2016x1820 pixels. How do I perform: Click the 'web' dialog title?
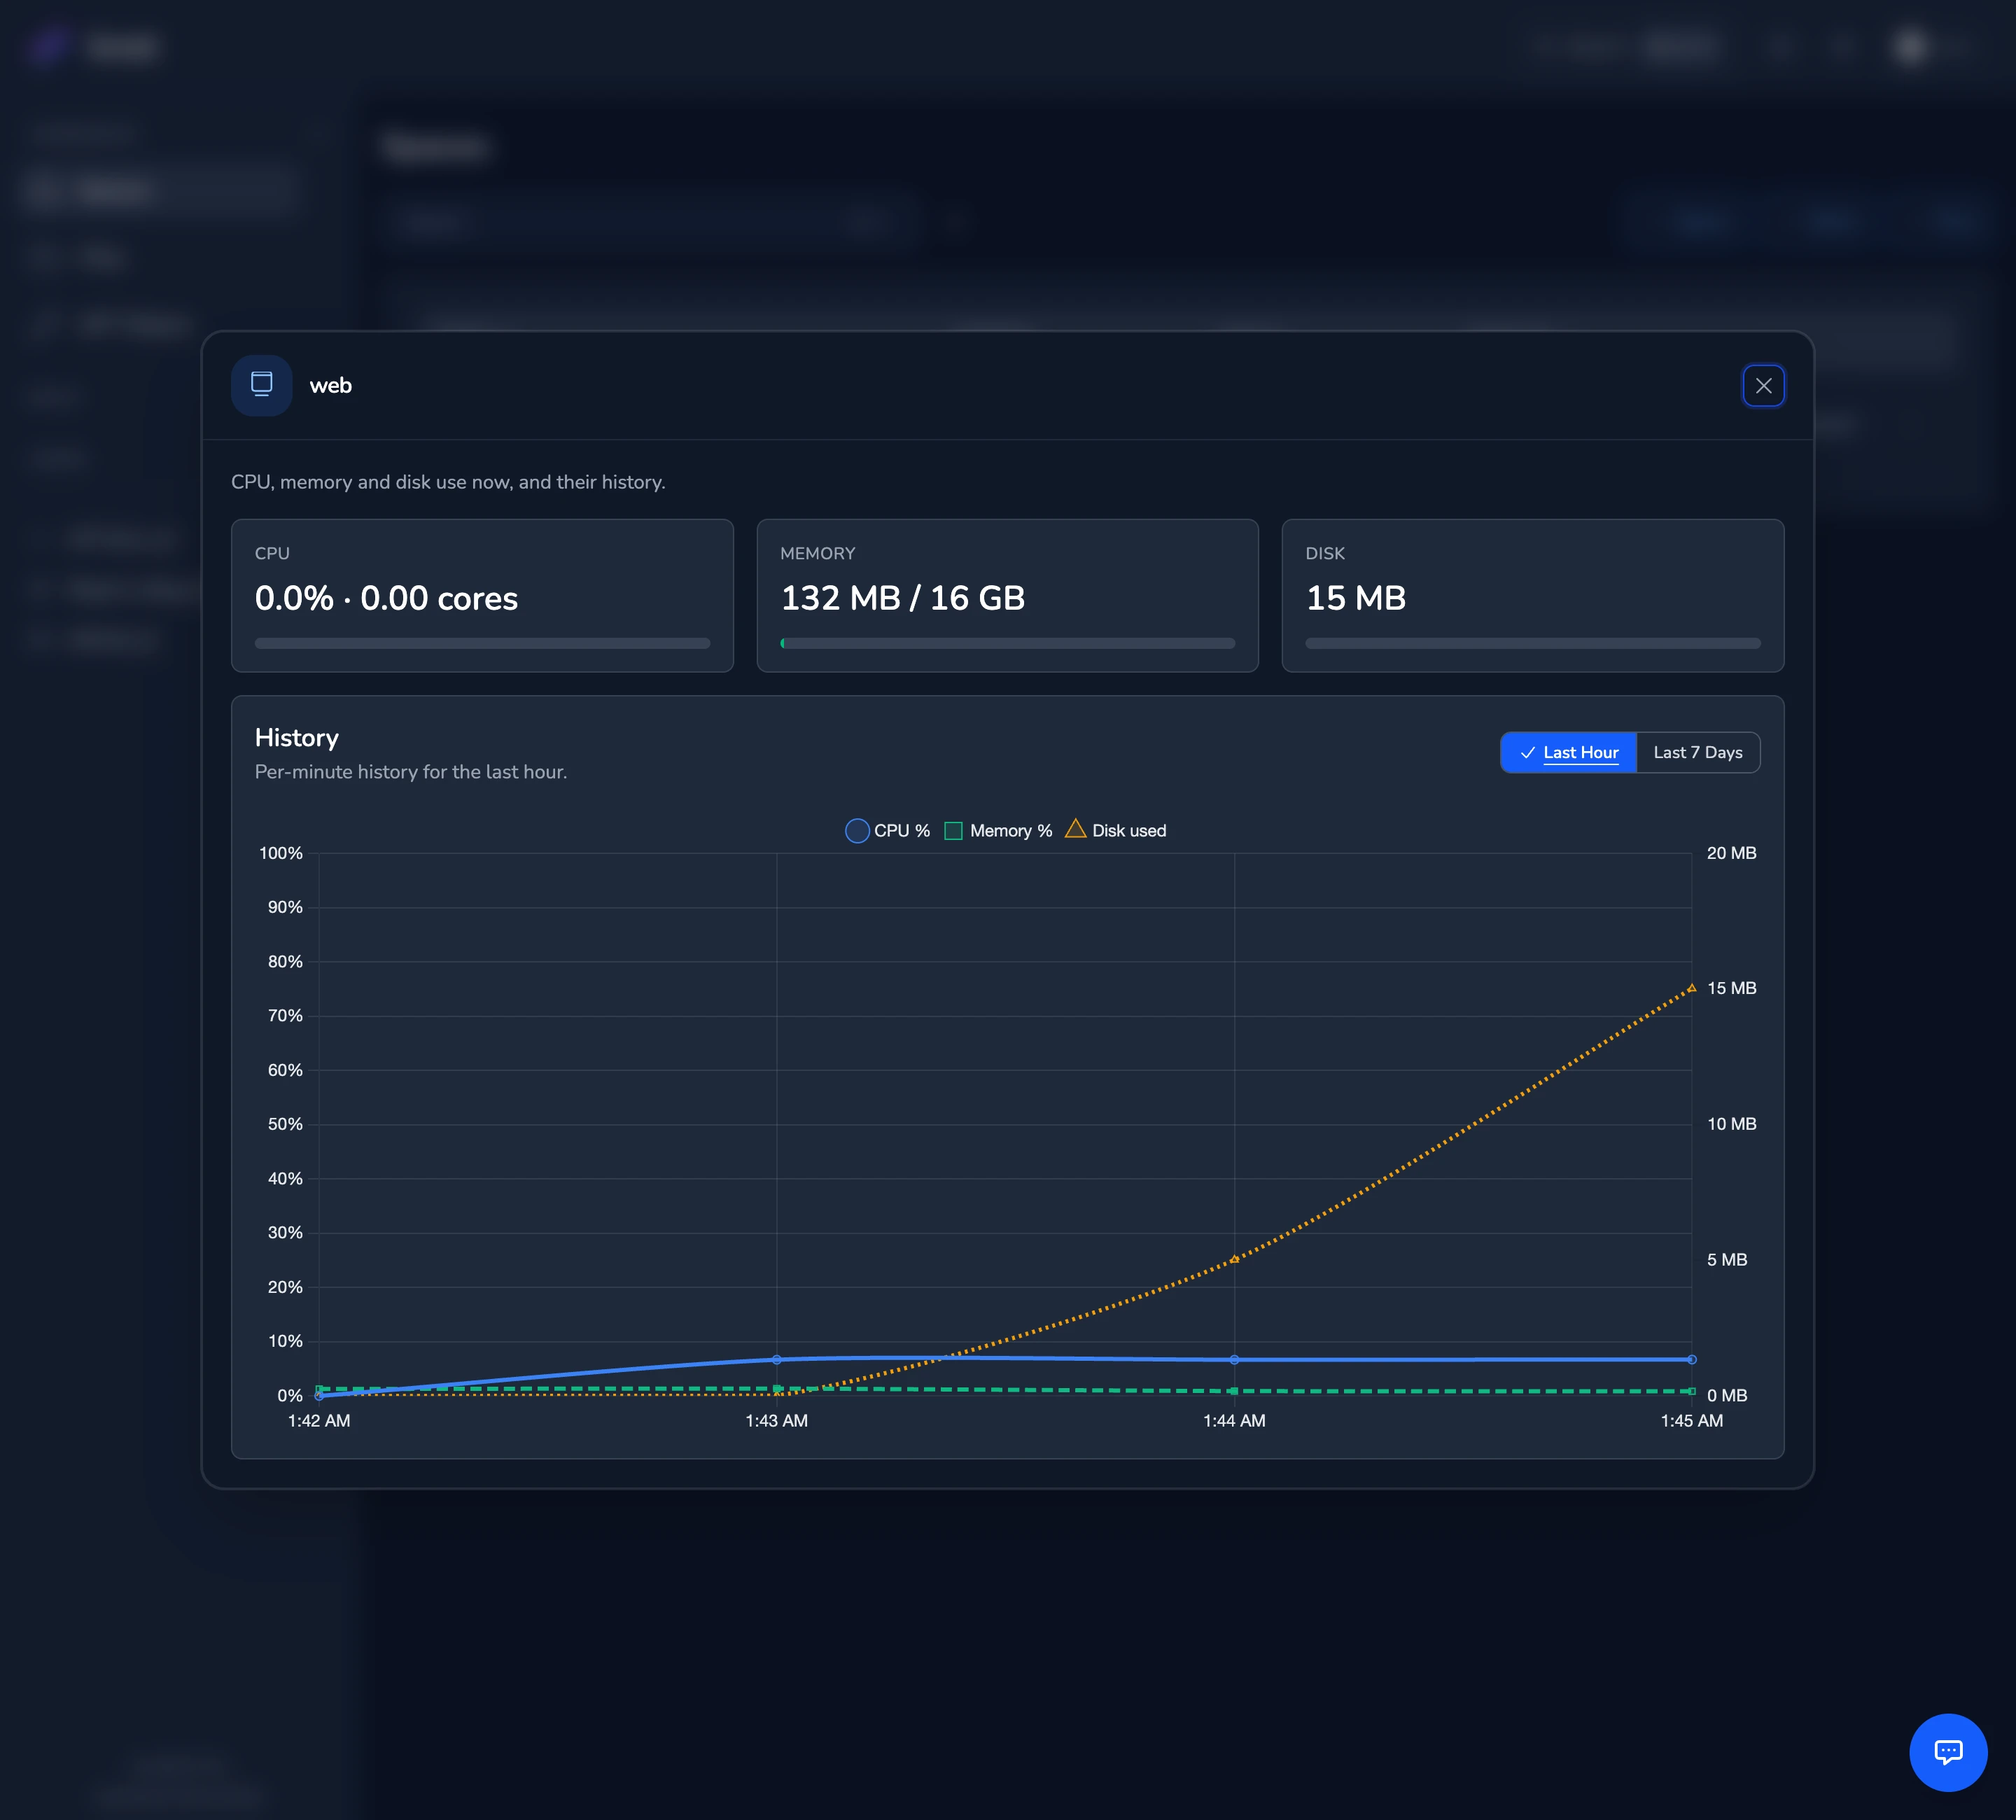click(x=331, y=386)
